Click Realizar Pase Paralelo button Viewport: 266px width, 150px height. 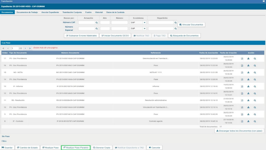[76, 147]
